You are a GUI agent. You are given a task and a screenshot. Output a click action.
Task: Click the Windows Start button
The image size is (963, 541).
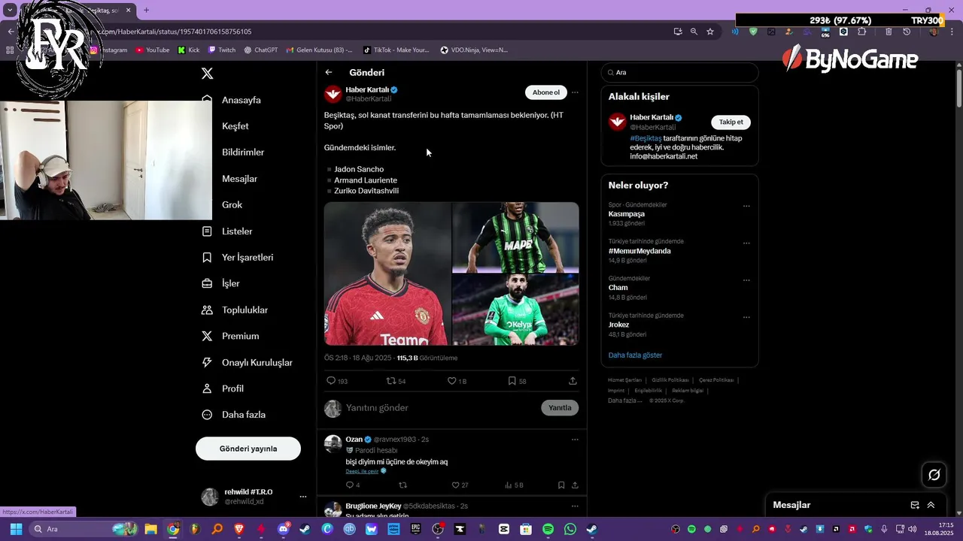click(x=16, y=529)
